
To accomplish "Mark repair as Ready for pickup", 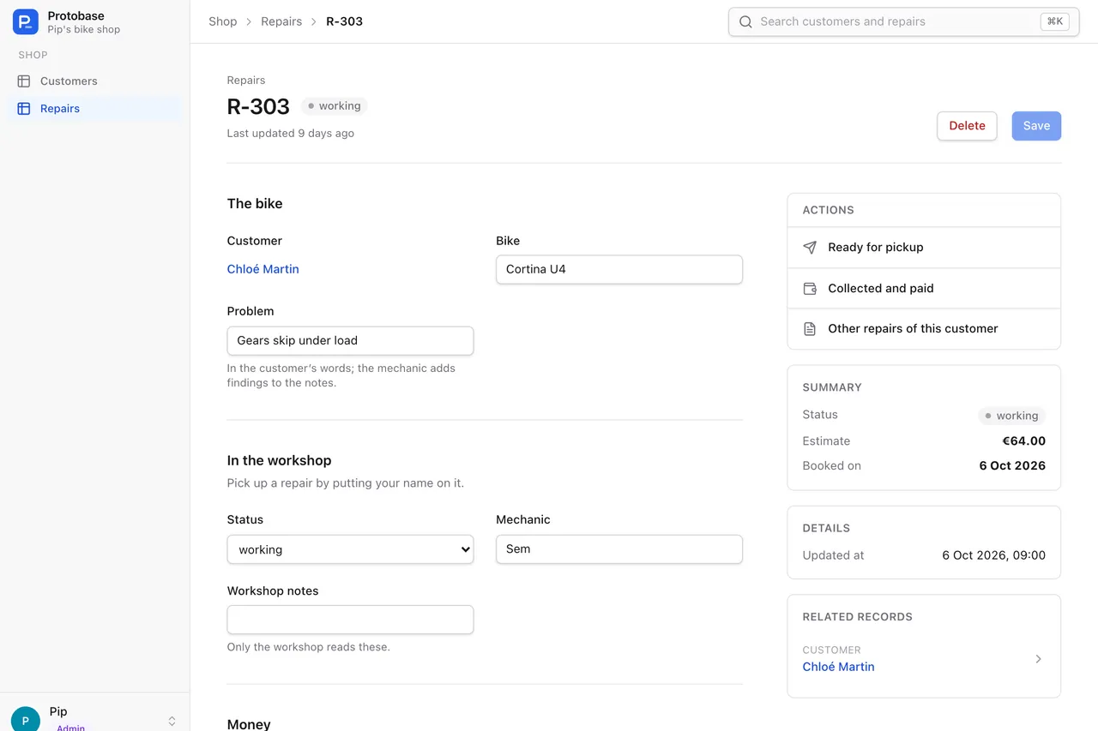I will (x=924, y=248).
